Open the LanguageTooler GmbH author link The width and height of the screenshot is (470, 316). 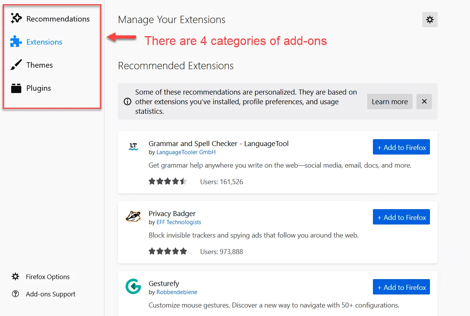[186, 152]
